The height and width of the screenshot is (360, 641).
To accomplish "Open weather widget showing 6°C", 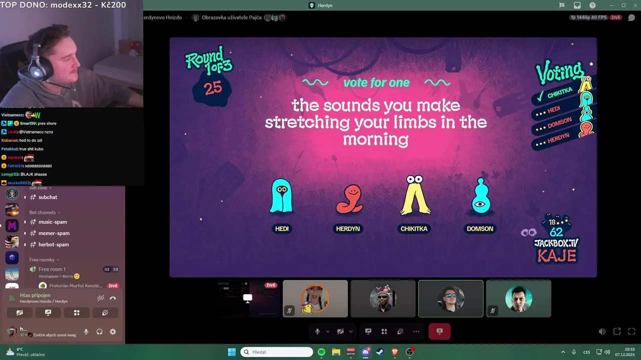I will pos(25,352).
